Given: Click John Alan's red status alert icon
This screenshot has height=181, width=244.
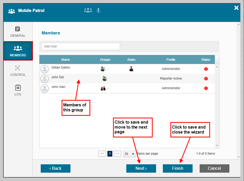Looking at the screenshot, I should pos(206,88).
